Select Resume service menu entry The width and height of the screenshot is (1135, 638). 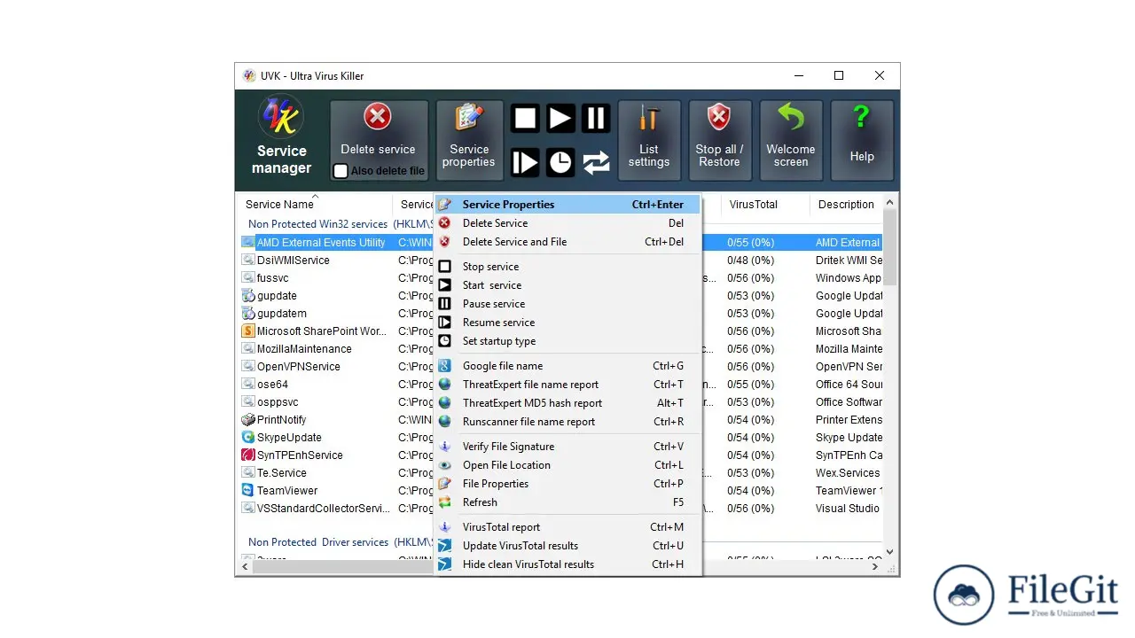[567, 323]
